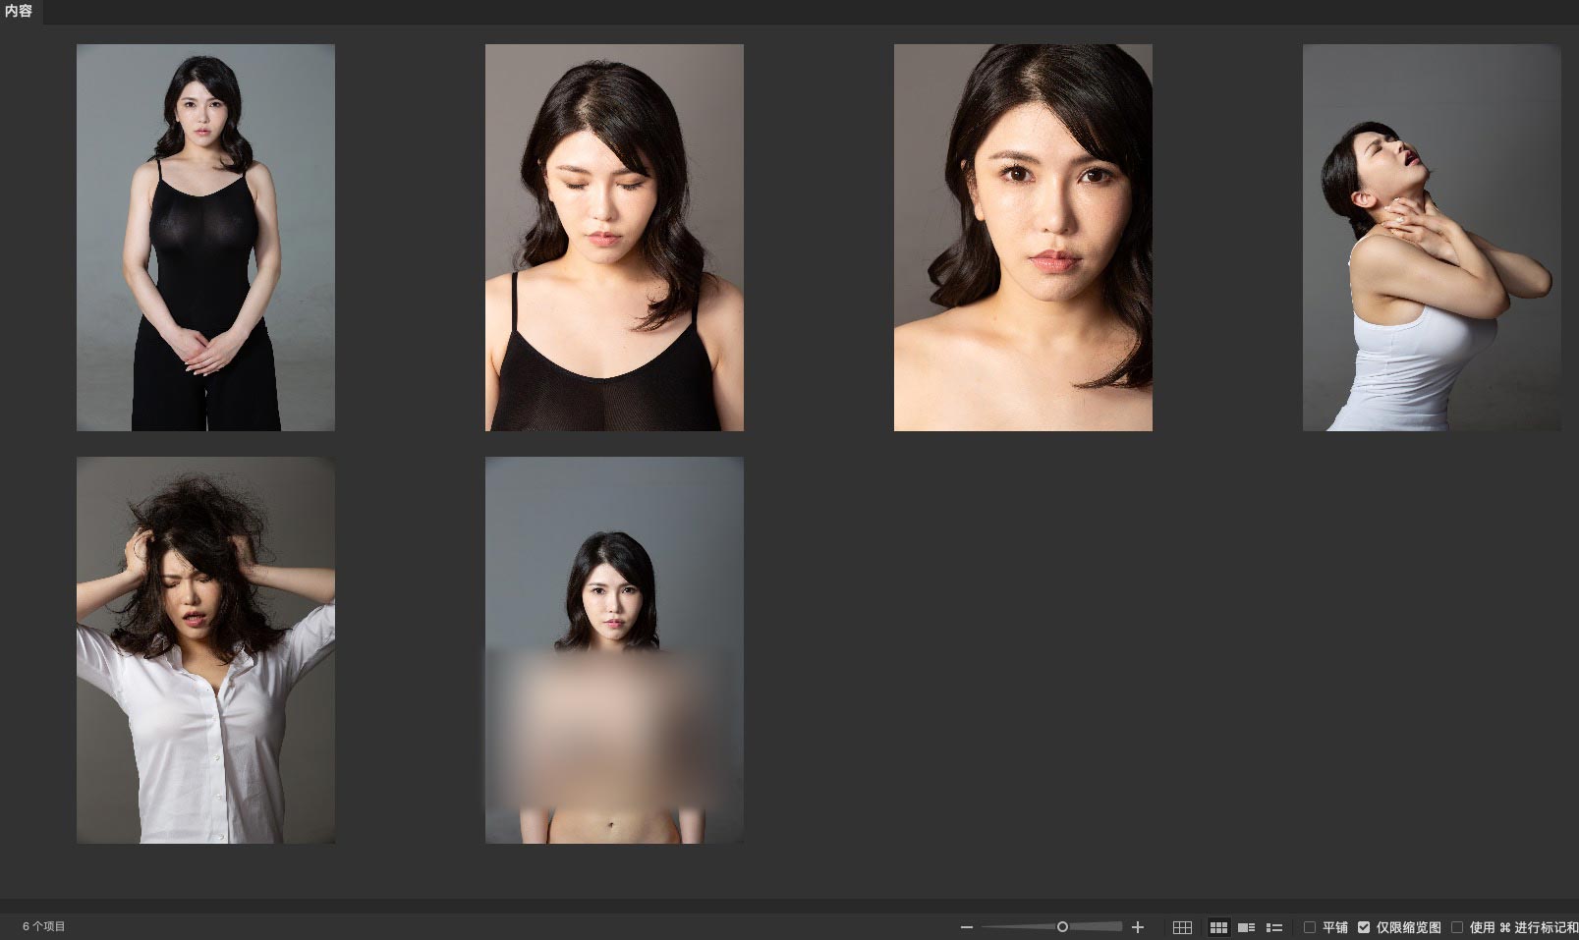Toggle the 平铺 checkbox
This screenshot has height=940, width=1579.
click(x=1309, y=927)
